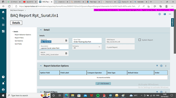Add new Report Selection Option row
This screenshot has width=176, height=98.
pos(161,66)
